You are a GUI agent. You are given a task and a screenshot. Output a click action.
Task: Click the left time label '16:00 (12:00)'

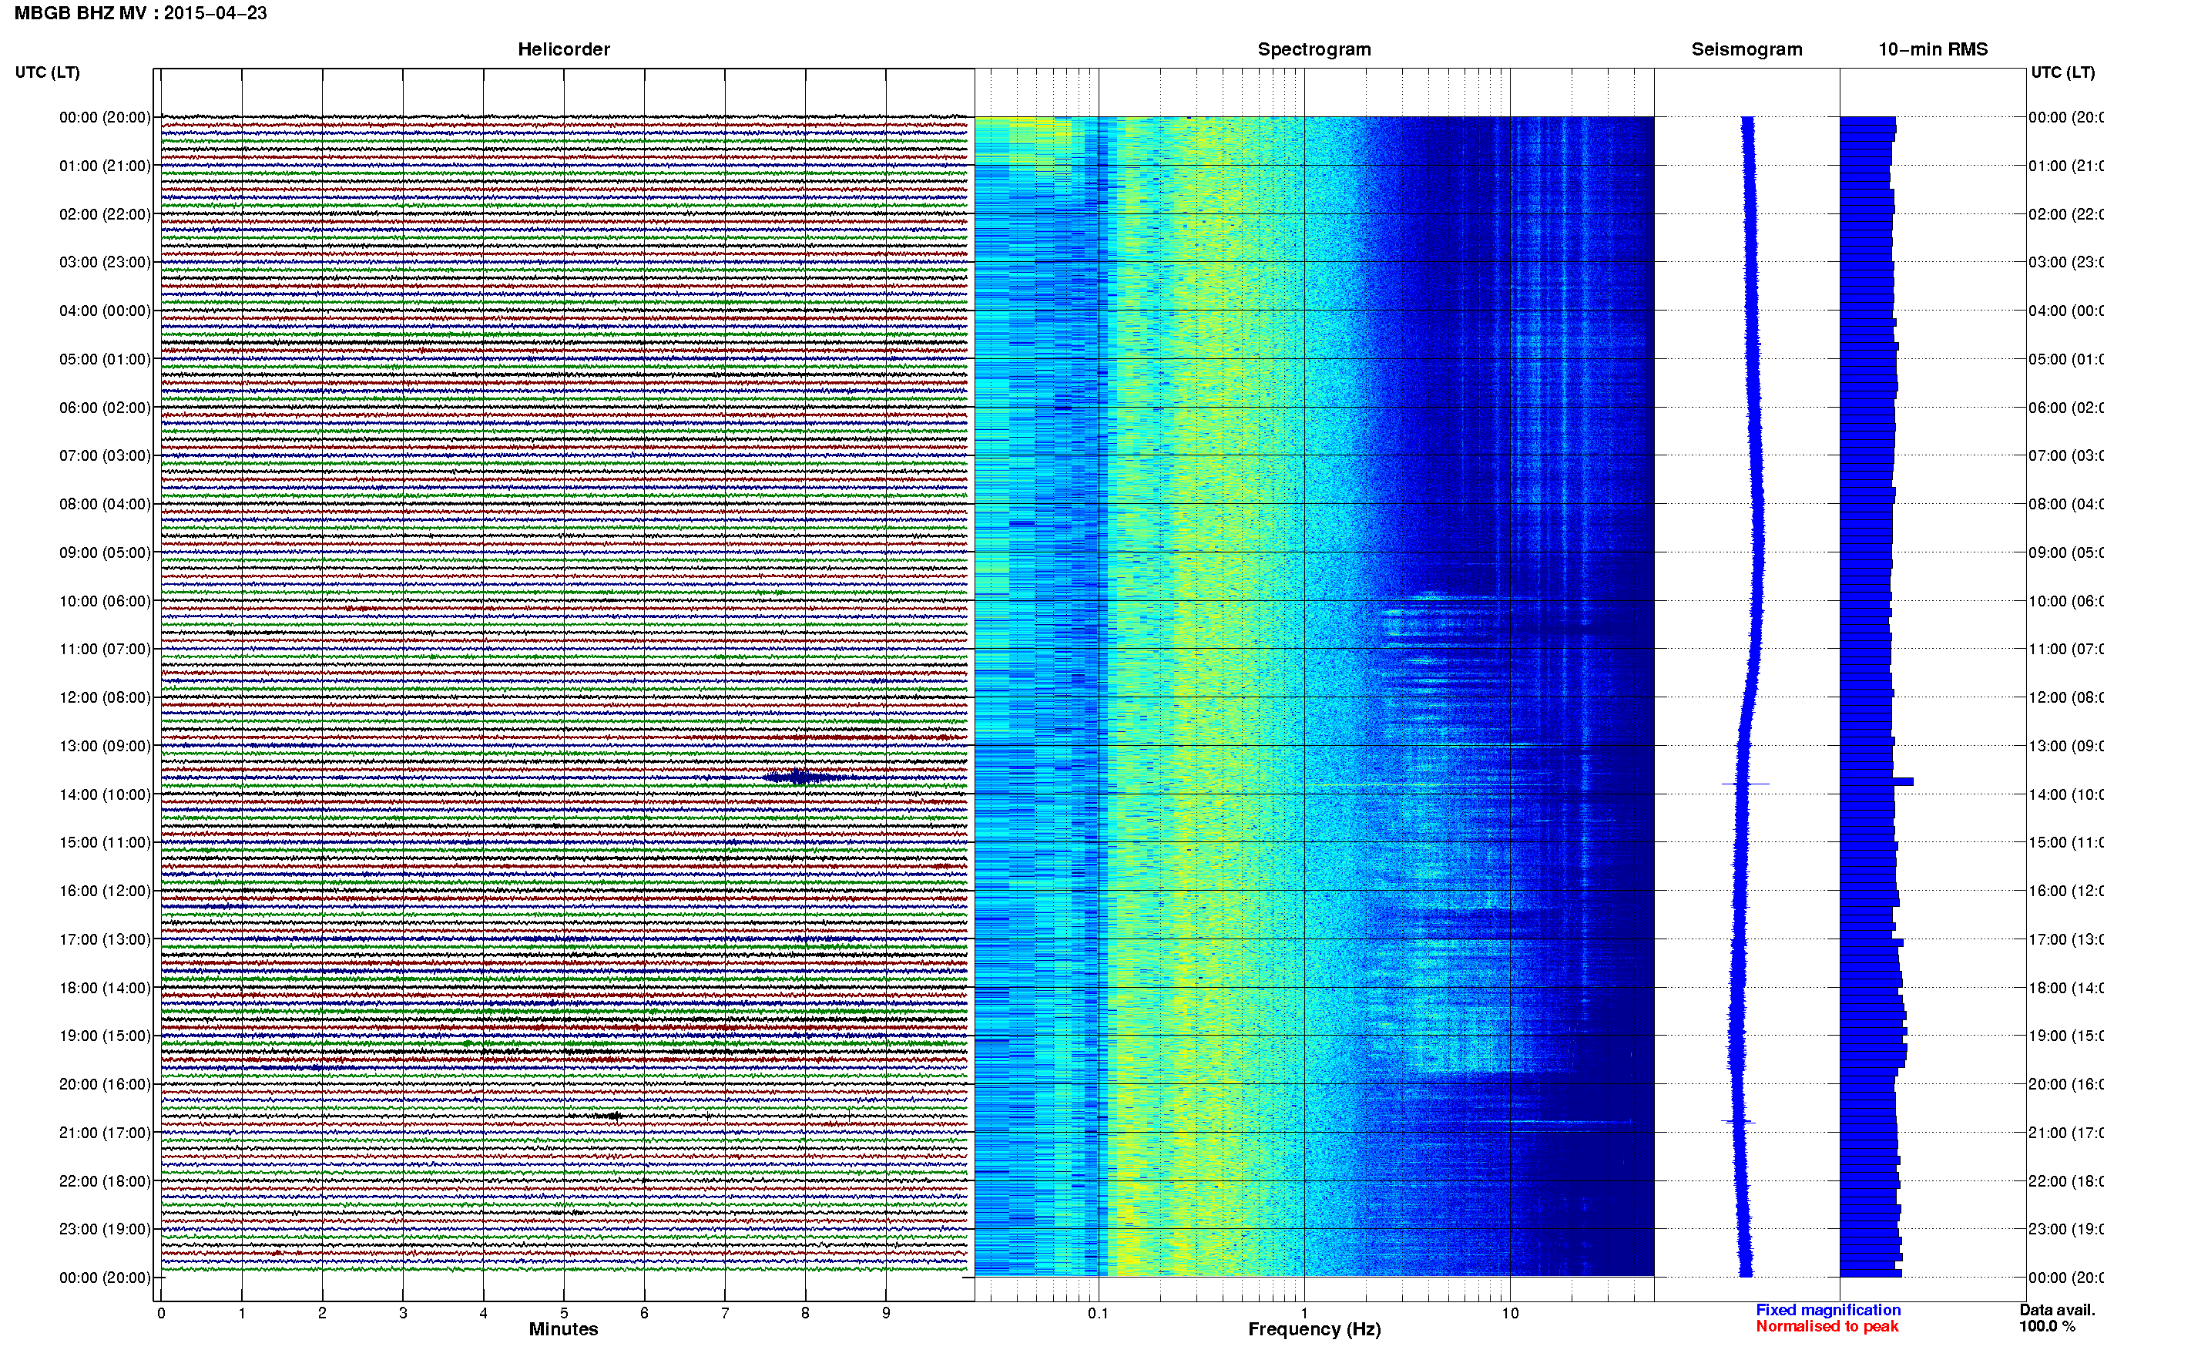tap(105, 891)
